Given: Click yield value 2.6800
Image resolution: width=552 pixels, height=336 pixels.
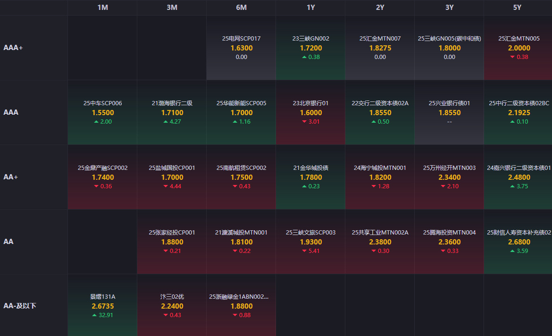Looking at the screenshot, I should point(519,242).
